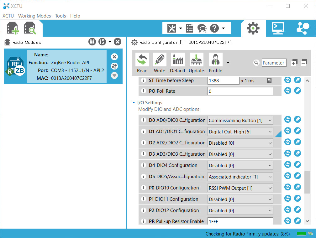This screenshot has width=316, height=238.
Task: Open D0 AD0/DIO0 configuration dropdown
Action: 240,121
